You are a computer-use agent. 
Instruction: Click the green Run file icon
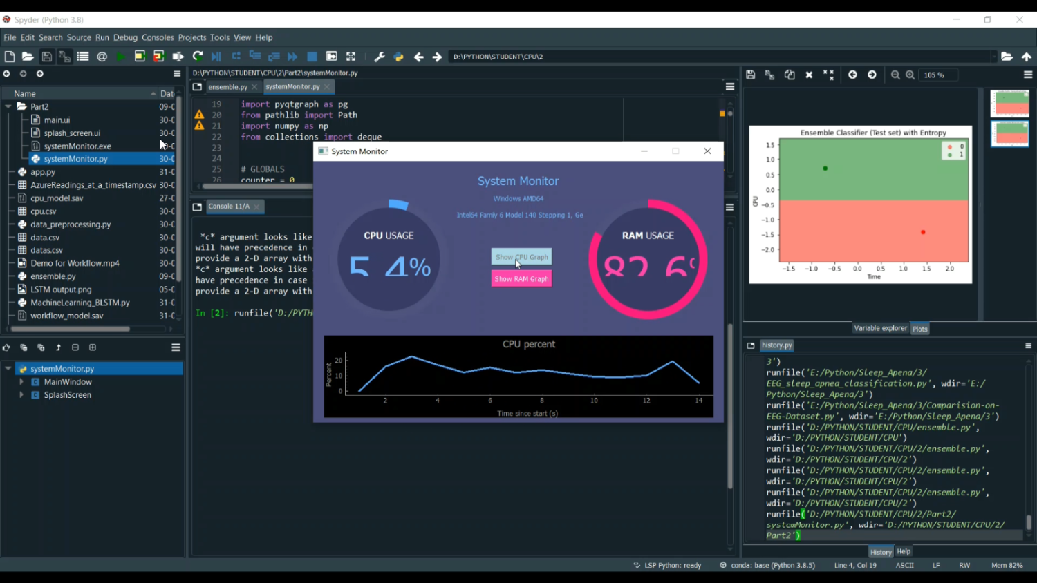click(121, 57)
